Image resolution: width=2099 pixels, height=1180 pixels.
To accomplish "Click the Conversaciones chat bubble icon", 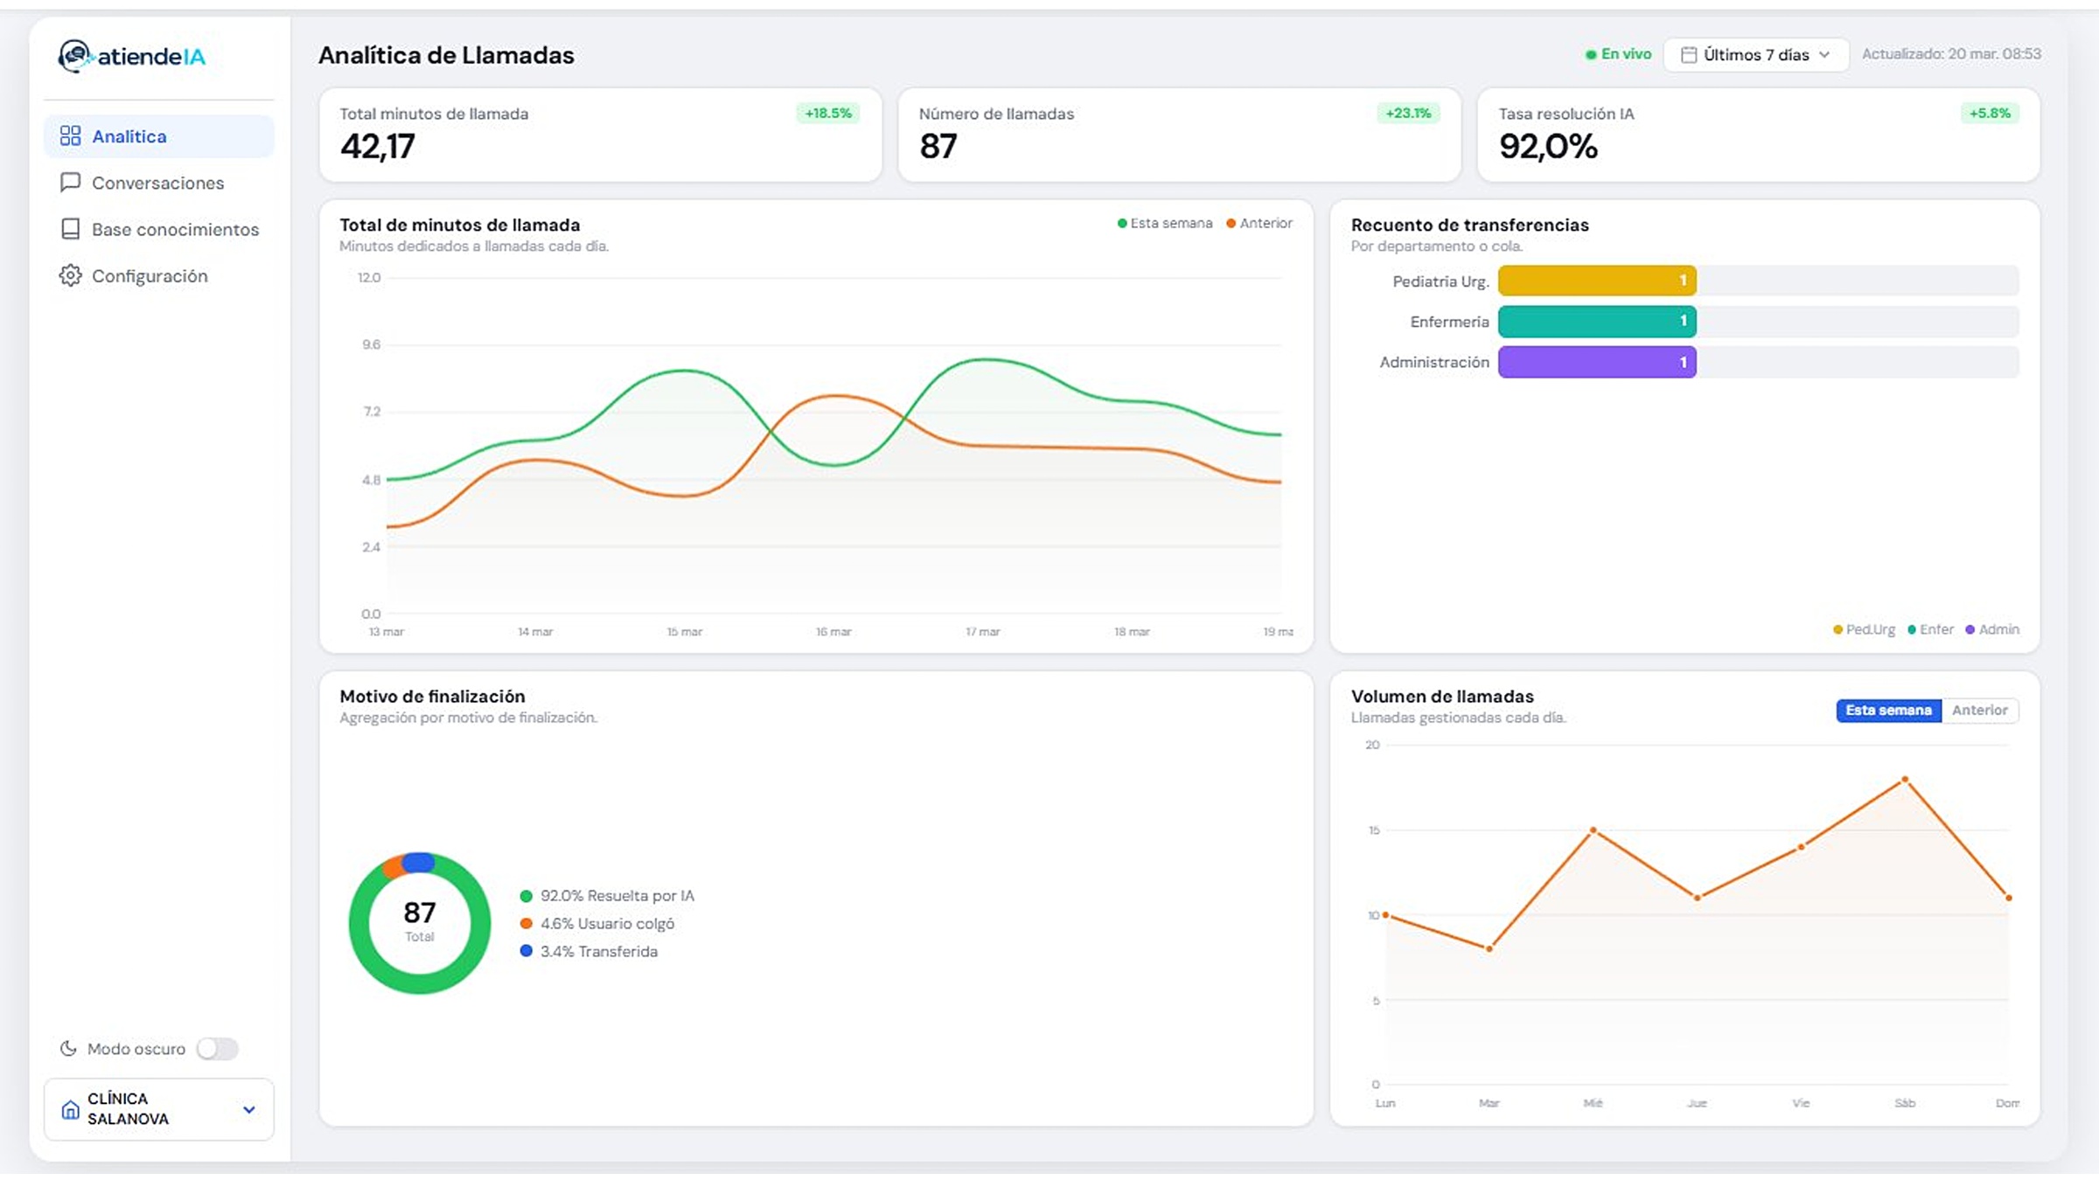I will [70, 183].
